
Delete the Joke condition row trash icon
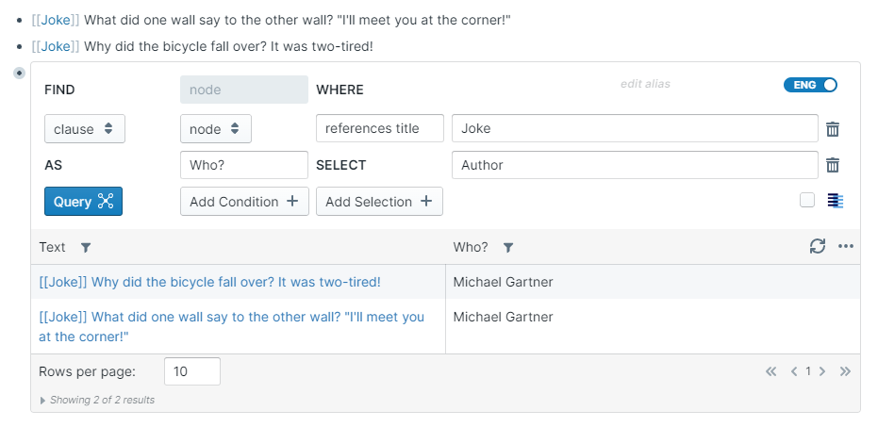[833, 129]
